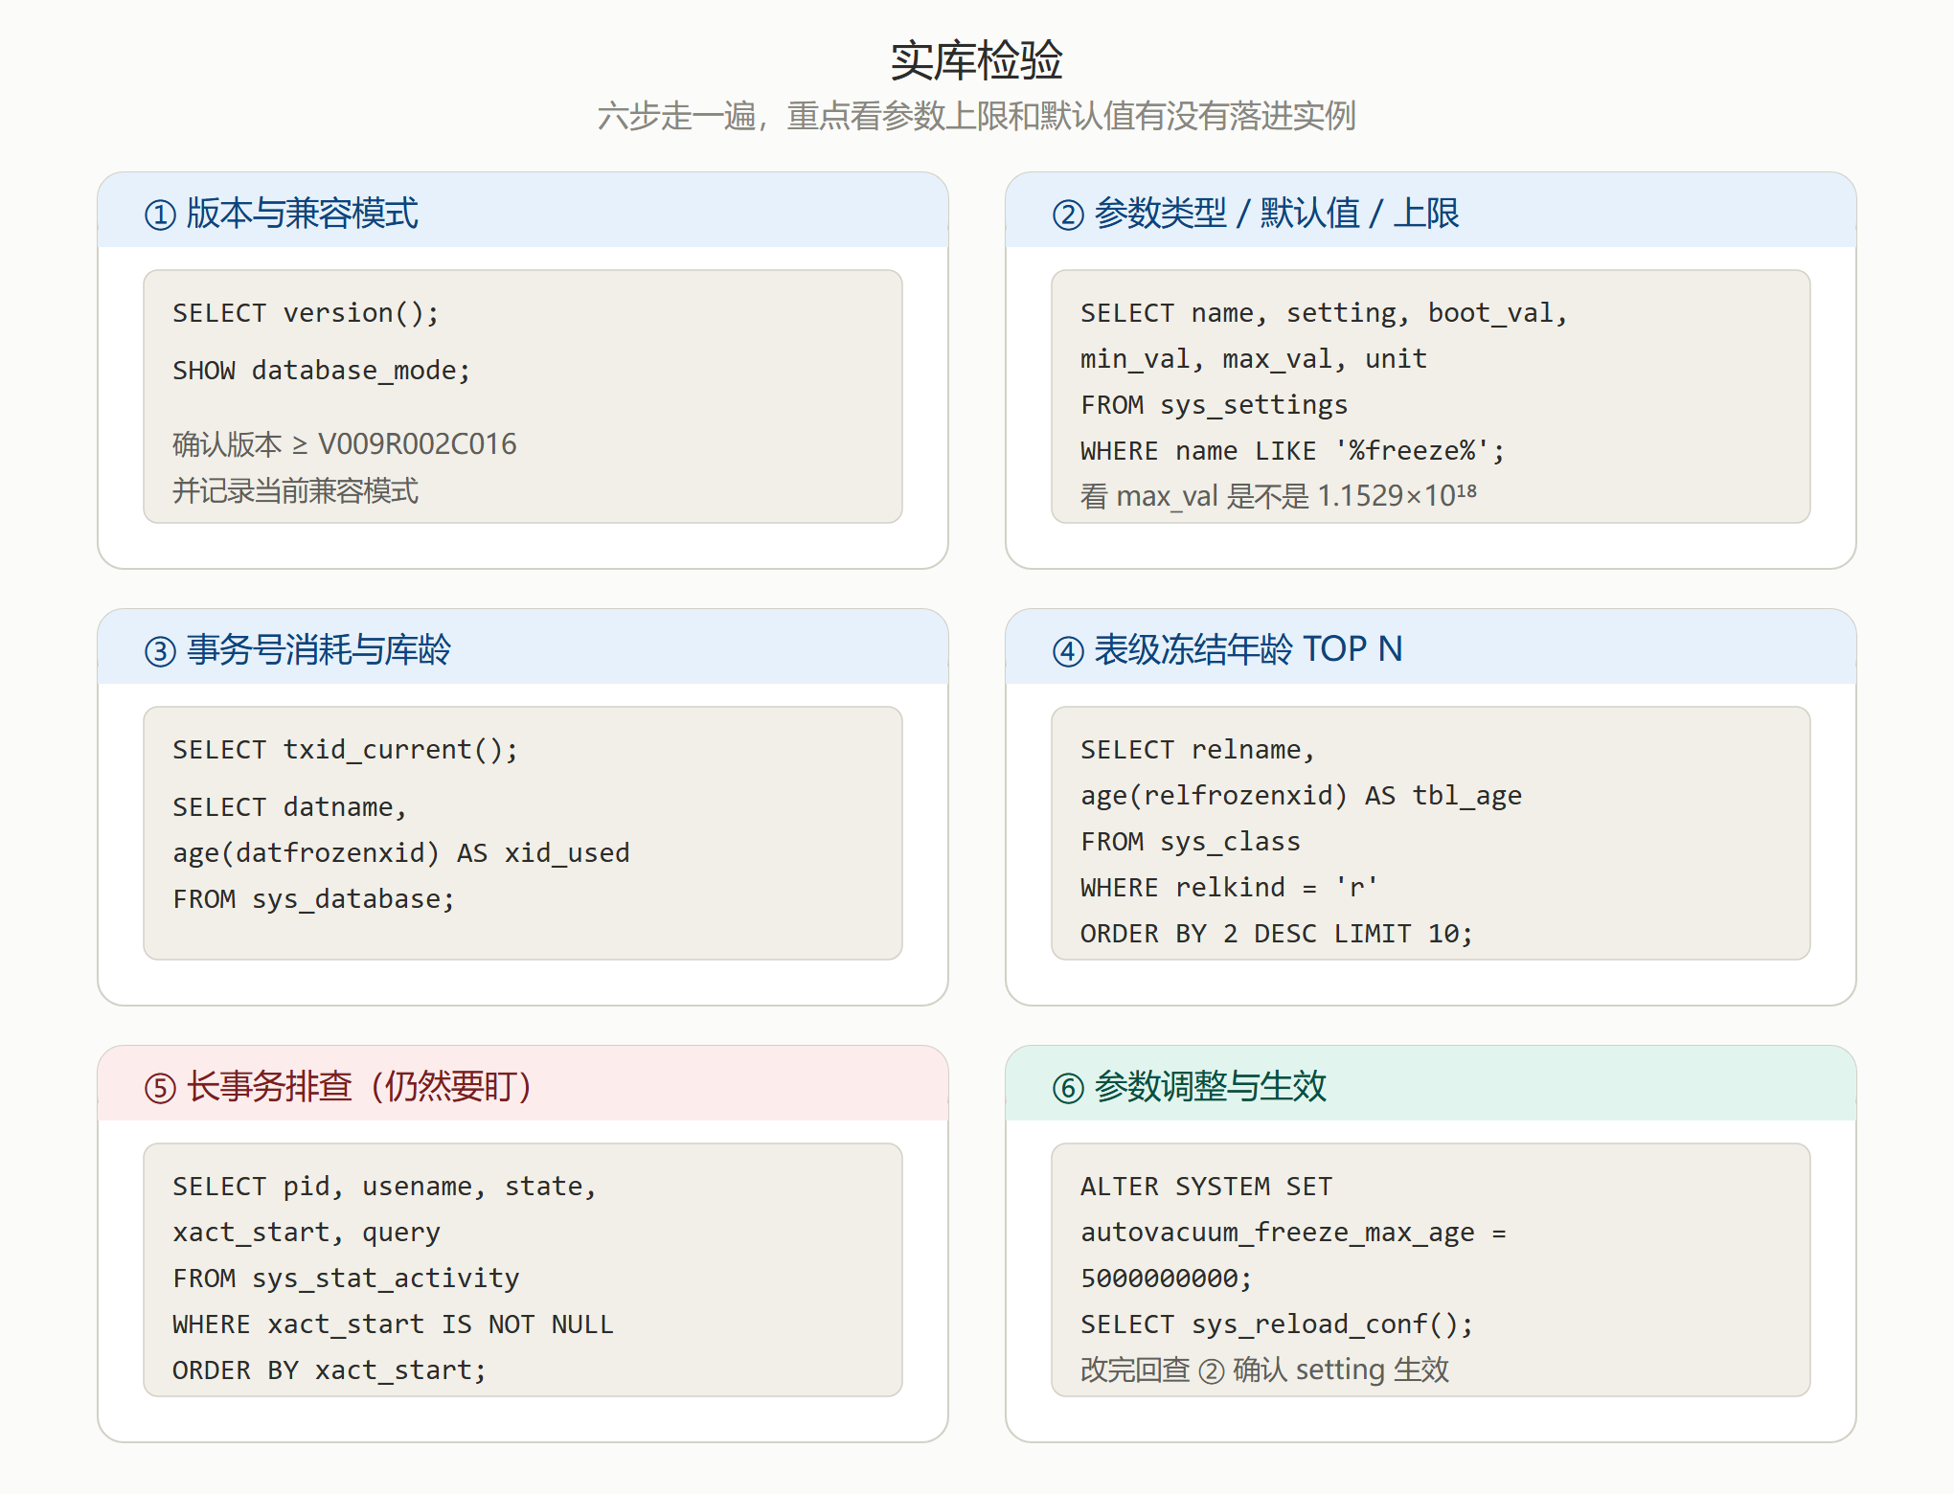
Task: Click the line min_val, max_val, unit
Action: click(x=1254, y=359)
